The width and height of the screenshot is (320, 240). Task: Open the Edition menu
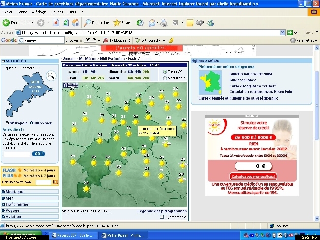tap(22, 12)
